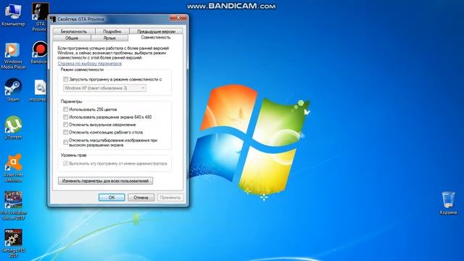
Task: Select the mscoree file icon
Action: coord(38,91)
